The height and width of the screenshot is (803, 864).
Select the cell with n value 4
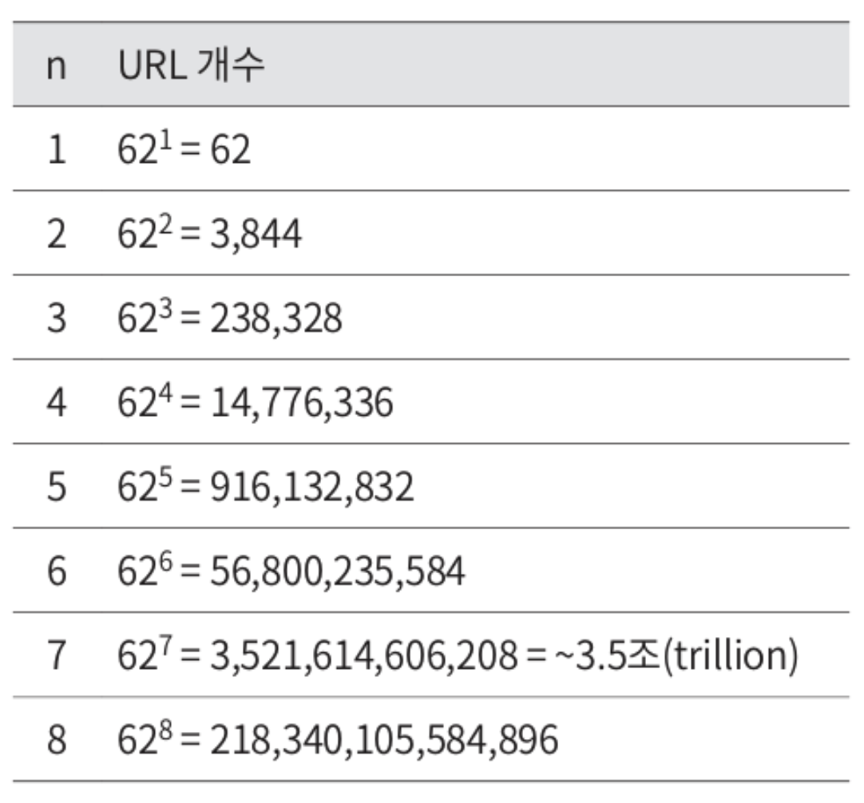tap(56, 404)
